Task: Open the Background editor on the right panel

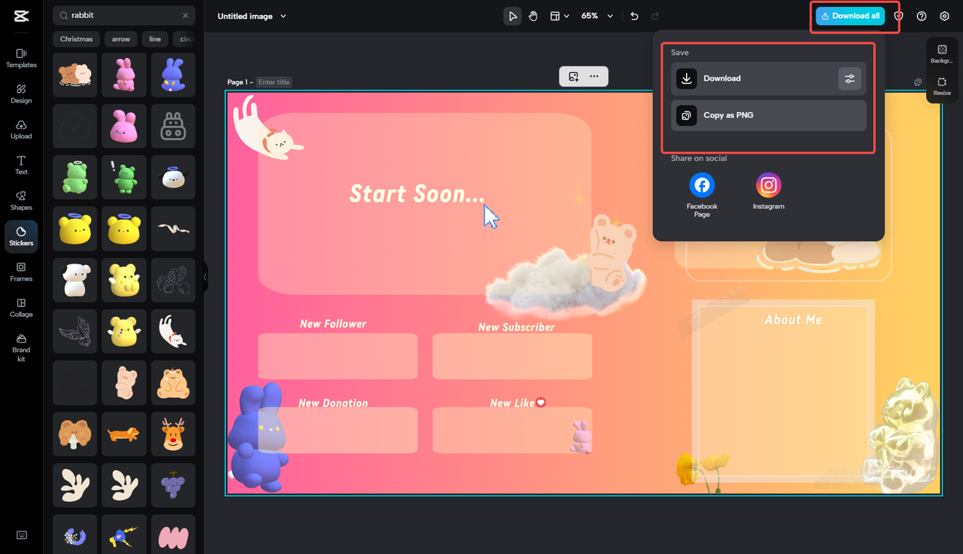Action: point(942,53)
